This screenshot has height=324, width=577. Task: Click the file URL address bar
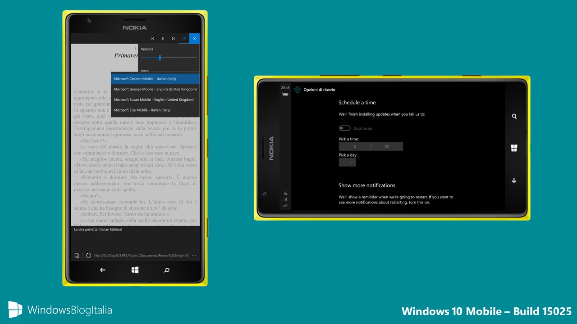click(141, 256)
